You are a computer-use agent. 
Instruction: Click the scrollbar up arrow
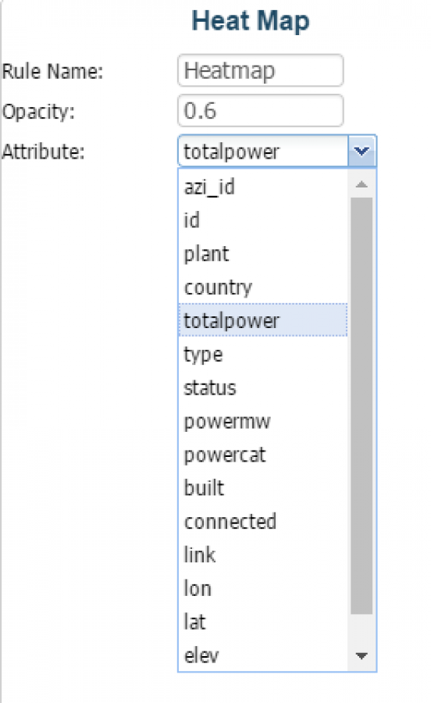coord(362,184)
